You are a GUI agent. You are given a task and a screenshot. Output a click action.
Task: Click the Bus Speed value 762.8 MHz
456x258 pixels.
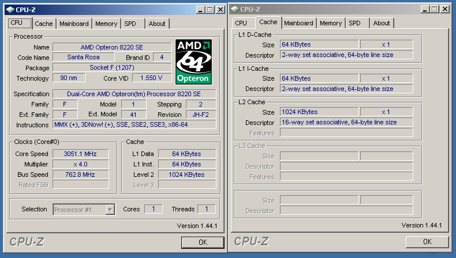pyautogui.click(x=81, y=174)
